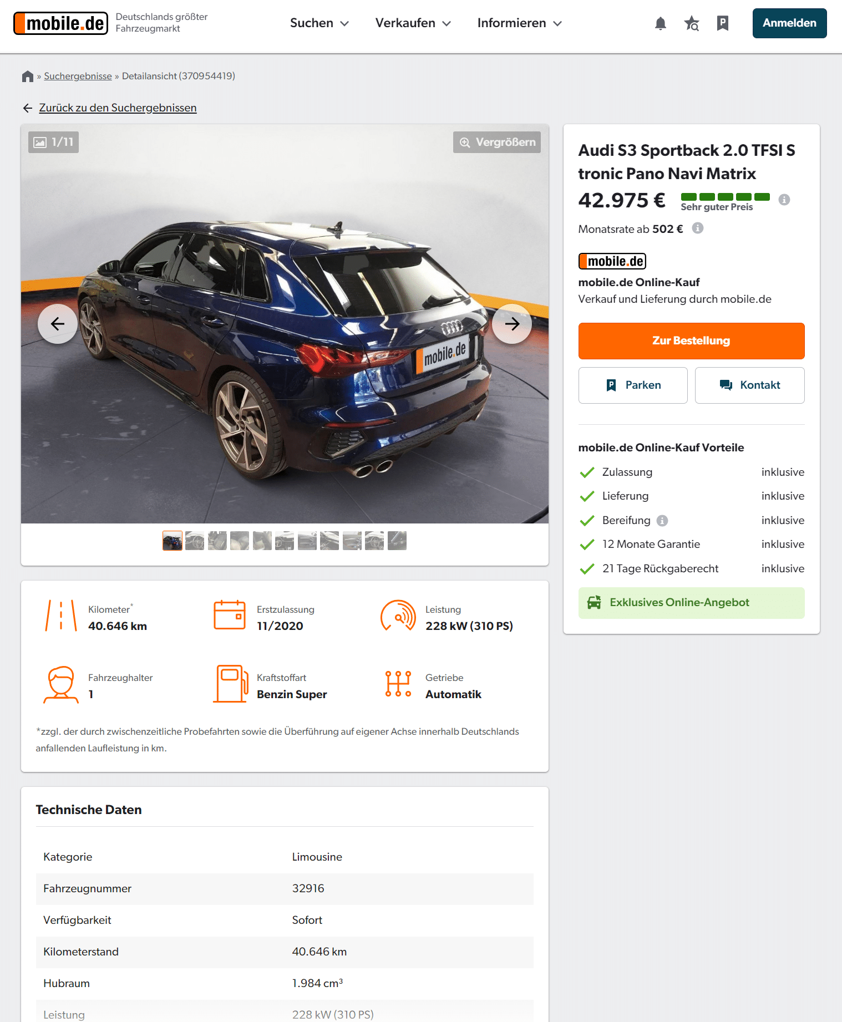Open the mobile.de logo homepage
Image resolution: width=842 pixels, height=1022 pixels.
click(x=60, y=23)
